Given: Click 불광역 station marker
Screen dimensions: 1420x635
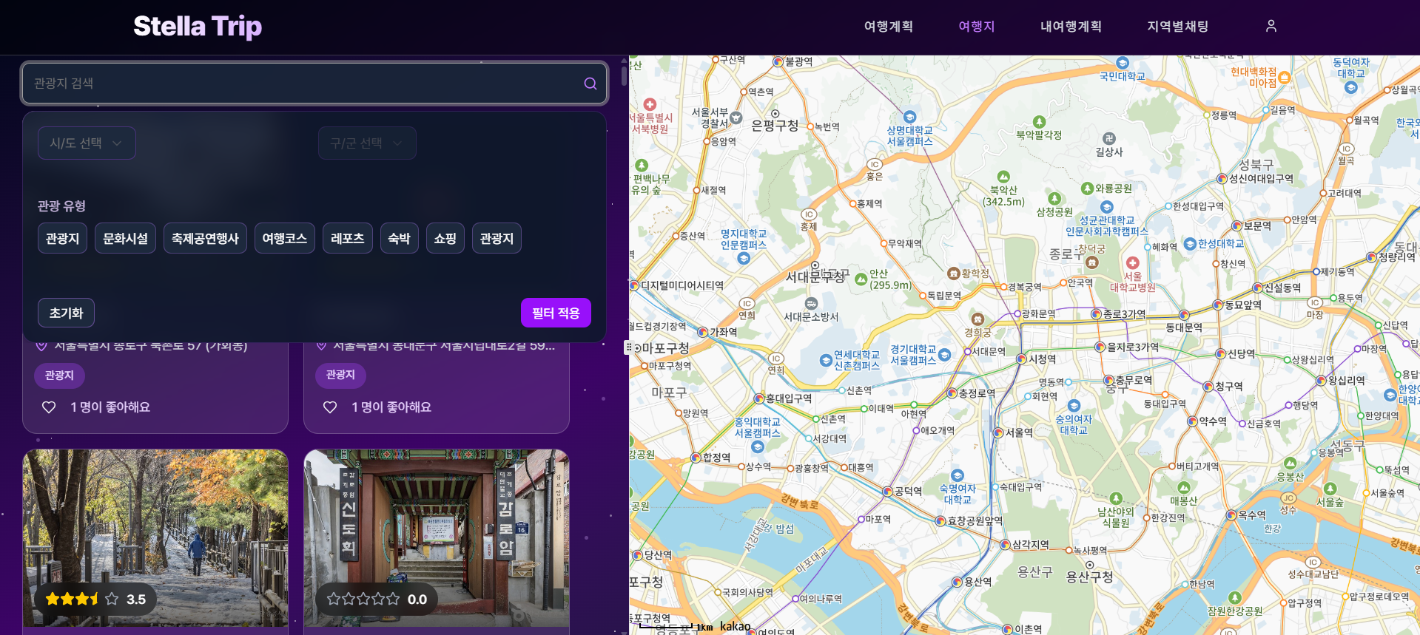Looking at the screenshot, I should coord(778,62).
